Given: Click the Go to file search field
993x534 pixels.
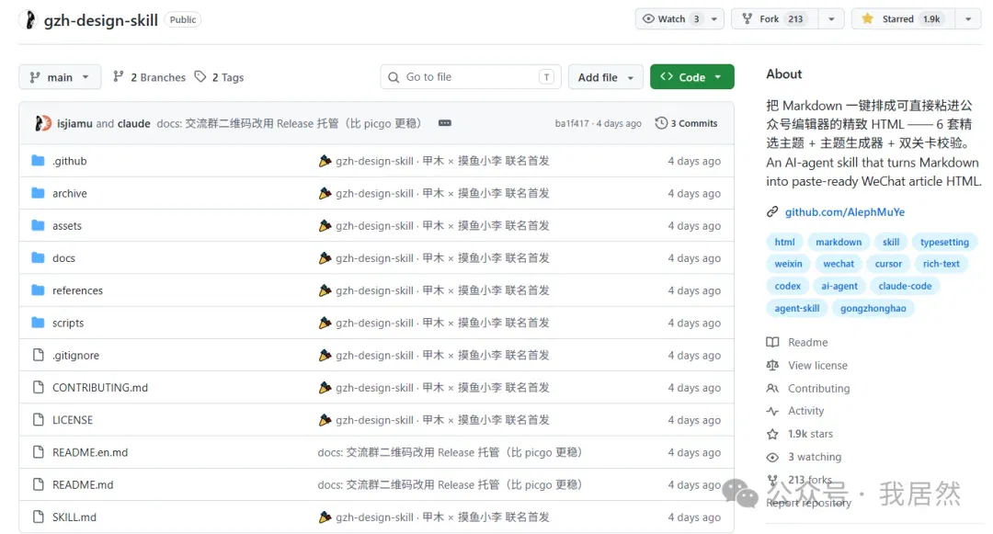Looking at the screenshot, I should pos(471,77).
